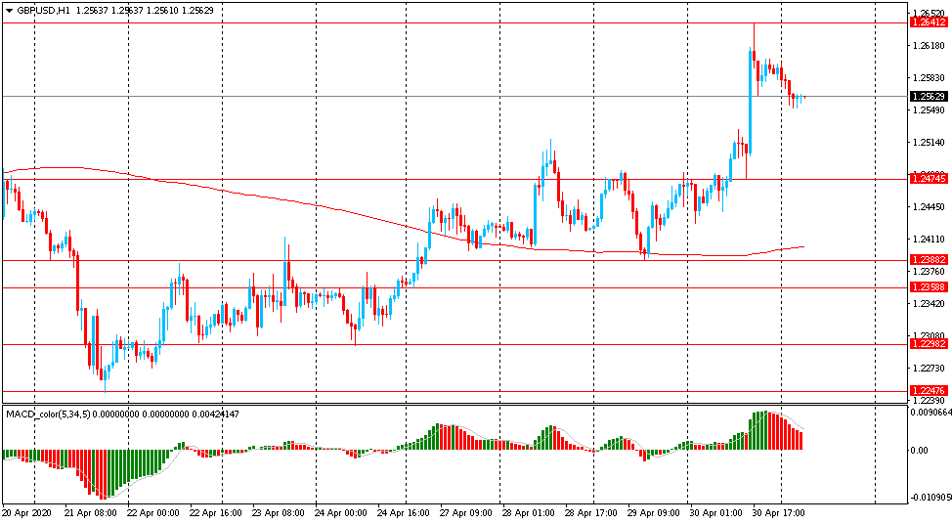Click the triangle arrow before GBPUSD,H1
Viewport: 952px width, 524px height.
click(10, 10)
